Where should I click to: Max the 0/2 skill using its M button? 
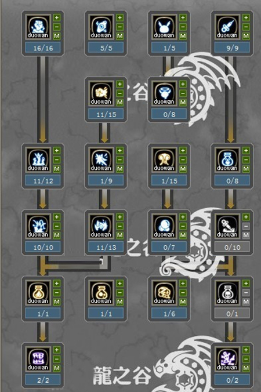[x=246, y=368]
